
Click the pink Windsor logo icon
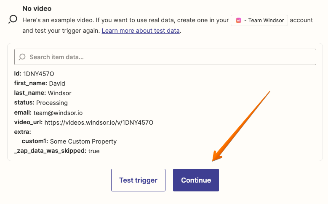click(238, 20)
